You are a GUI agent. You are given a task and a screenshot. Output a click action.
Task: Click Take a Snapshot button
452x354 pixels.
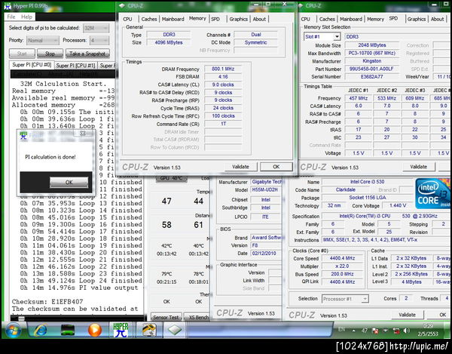[x=87, y=54]
